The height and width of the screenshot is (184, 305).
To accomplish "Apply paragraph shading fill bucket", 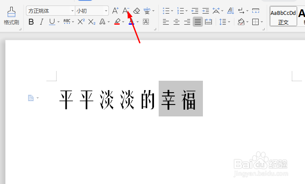I will 241,22.
